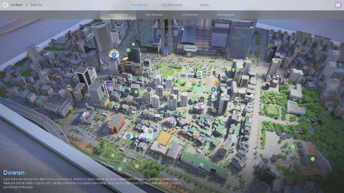Click the orange marker beside the green one on the east tower

242,70
